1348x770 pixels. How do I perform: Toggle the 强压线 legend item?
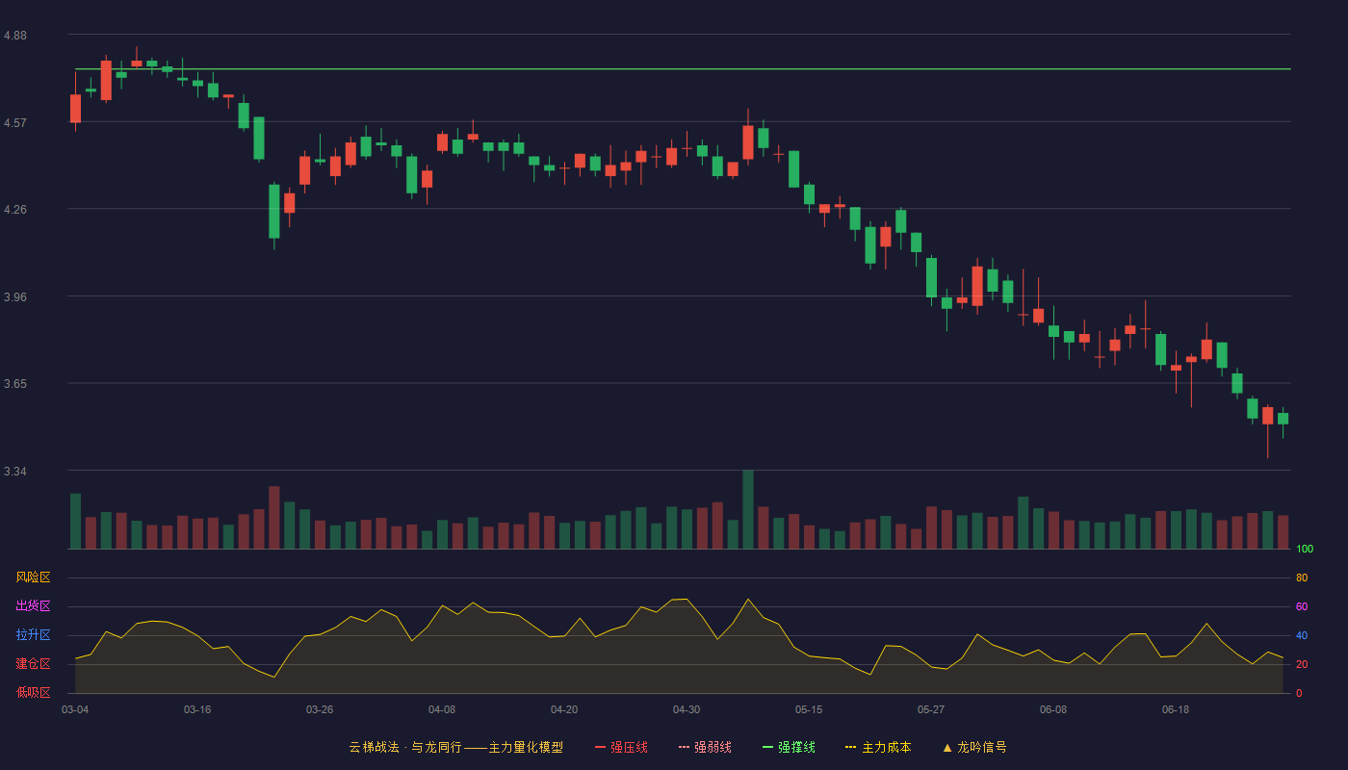click(x=621, y=747)
